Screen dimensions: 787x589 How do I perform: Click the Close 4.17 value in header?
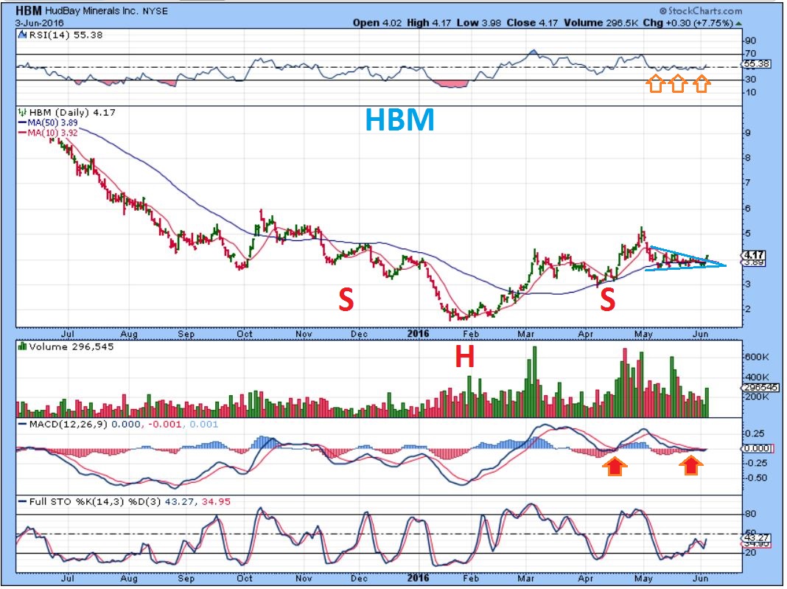(533, 23)
